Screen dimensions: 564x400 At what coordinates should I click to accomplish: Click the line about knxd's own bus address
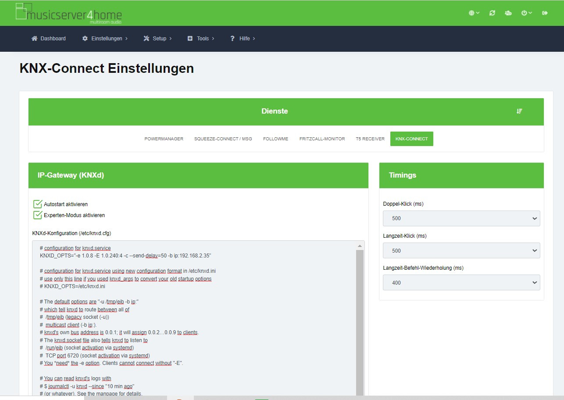(119, 332)
